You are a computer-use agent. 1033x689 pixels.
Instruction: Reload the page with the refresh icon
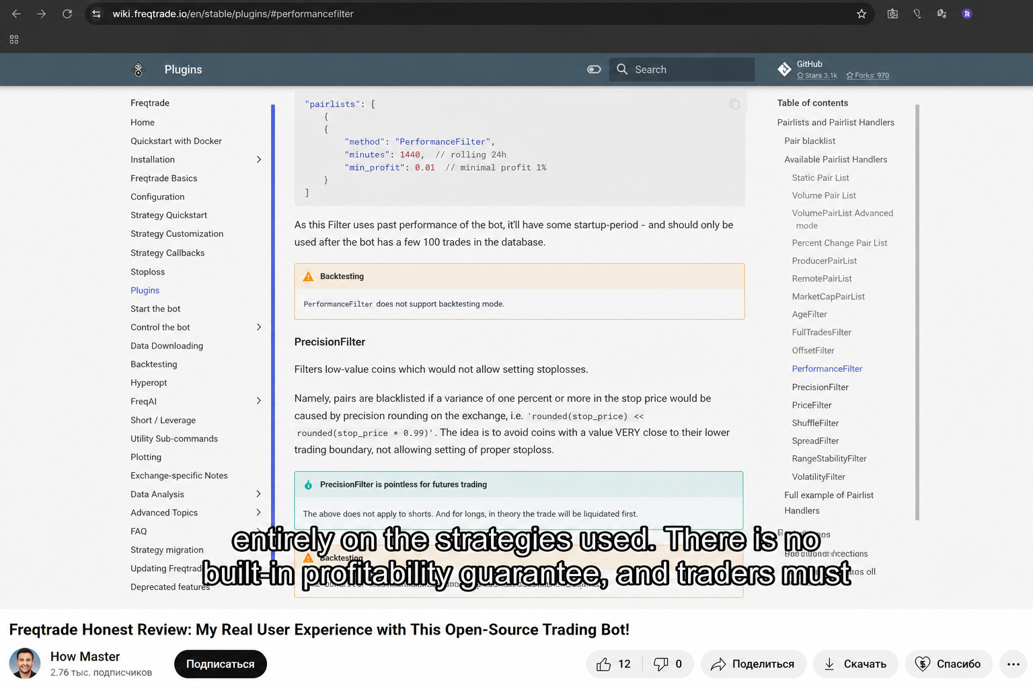coord(67,13)
